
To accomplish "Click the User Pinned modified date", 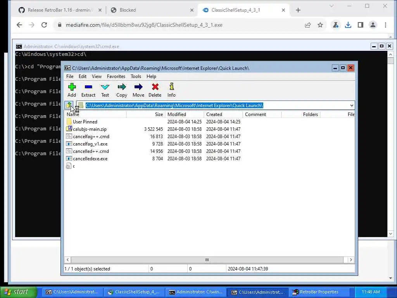I will coord(185,121).
